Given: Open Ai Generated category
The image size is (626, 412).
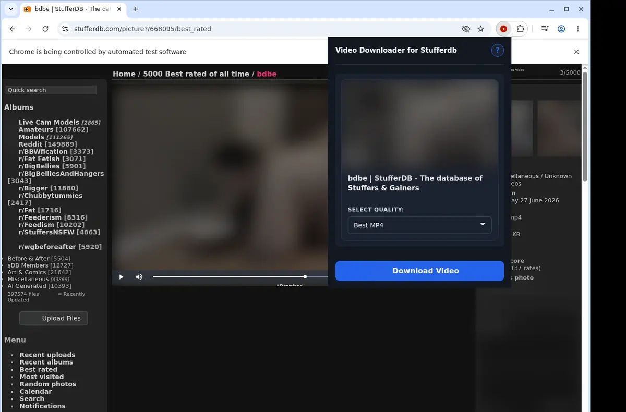Looking at the screenshot, I should click(x=27, y=285).
